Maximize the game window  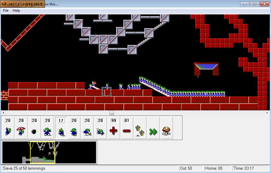(x=254, y=4)
